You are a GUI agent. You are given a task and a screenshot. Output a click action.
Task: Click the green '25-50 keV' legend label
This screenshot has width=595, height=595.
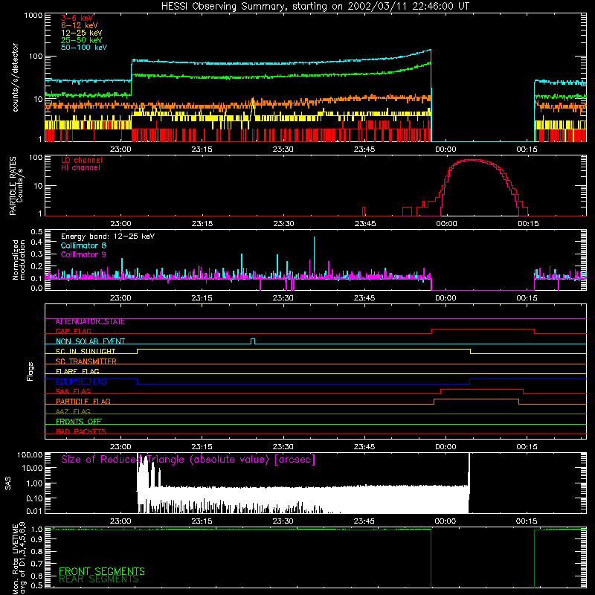(x=82, y=40)
